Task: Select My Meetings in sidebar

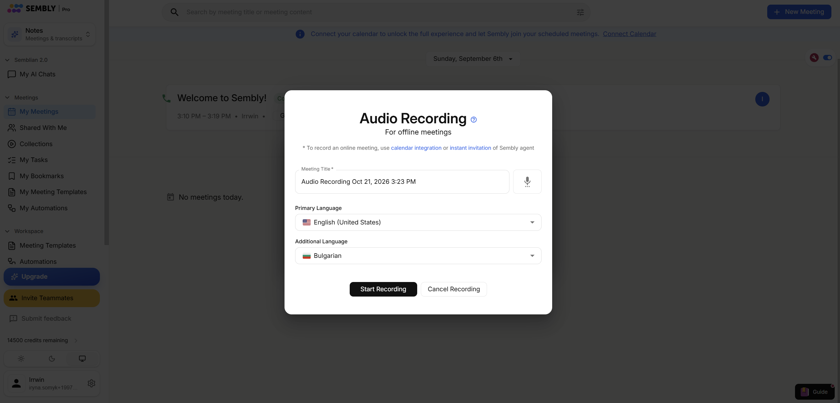Action: [50, 112]
